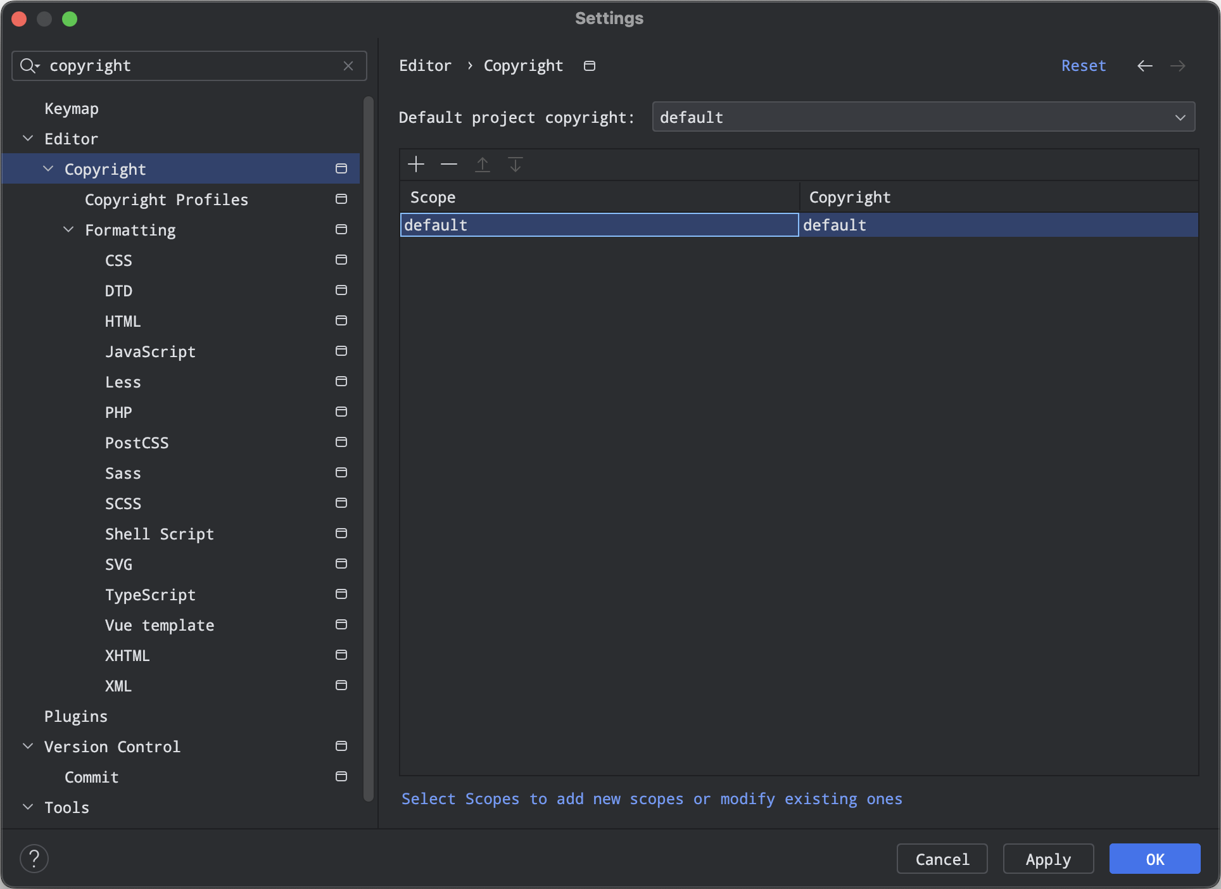Clear the copyright search text
The width and height of the screenshot is (1221, 889).
coord(348,66)
